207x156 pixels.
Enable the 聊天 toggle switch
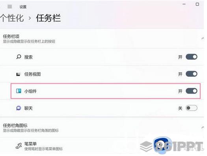pyautogui.click(x=191, y=108)
